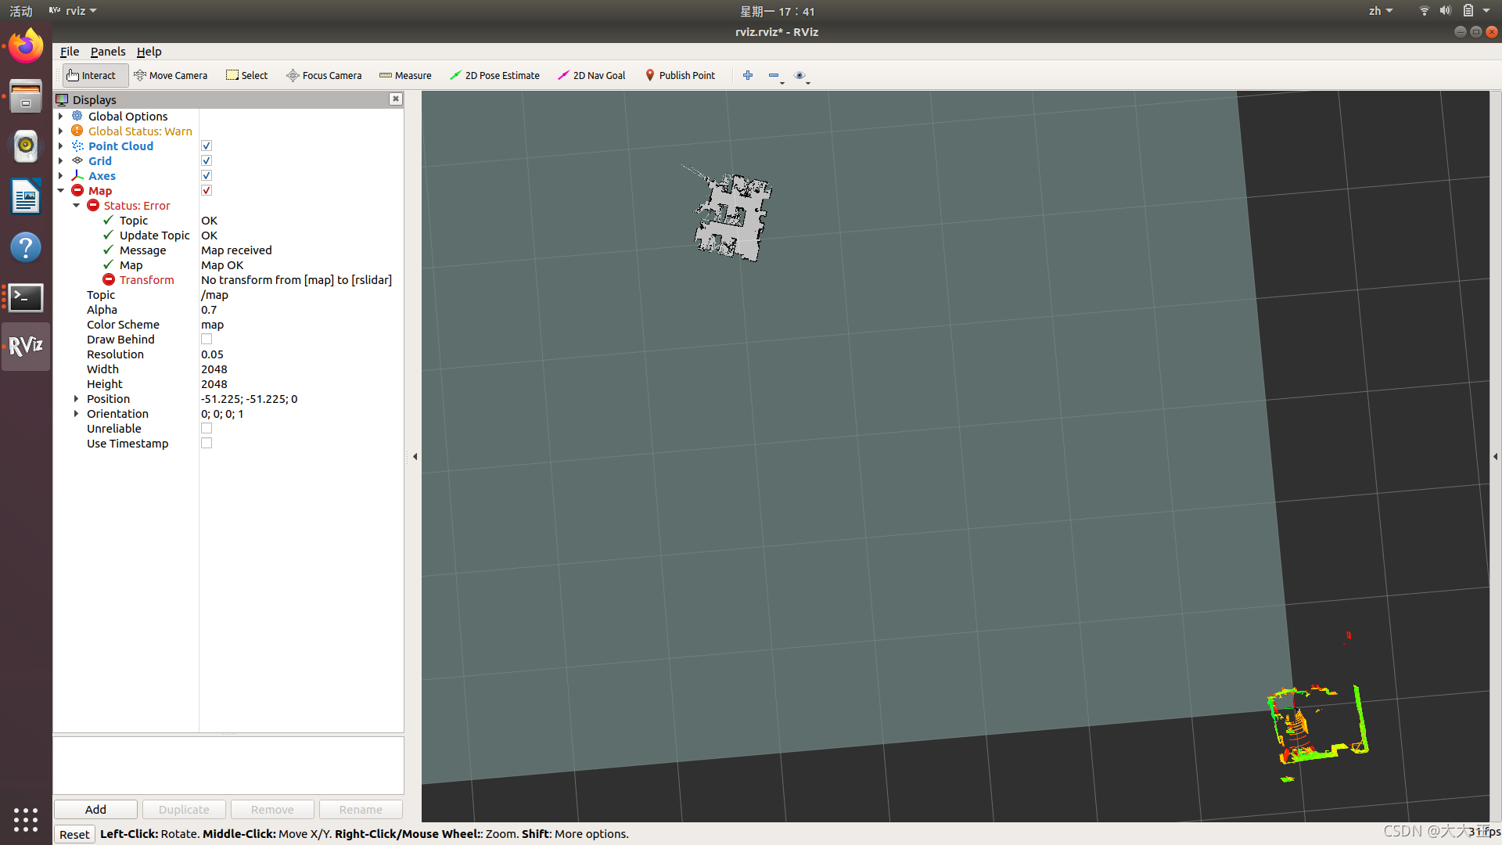Click the Add display button

pos(95,809)
